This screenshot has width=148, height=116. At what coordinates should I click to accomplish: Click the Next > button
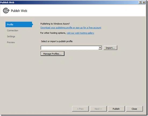(x=98, y=109)
